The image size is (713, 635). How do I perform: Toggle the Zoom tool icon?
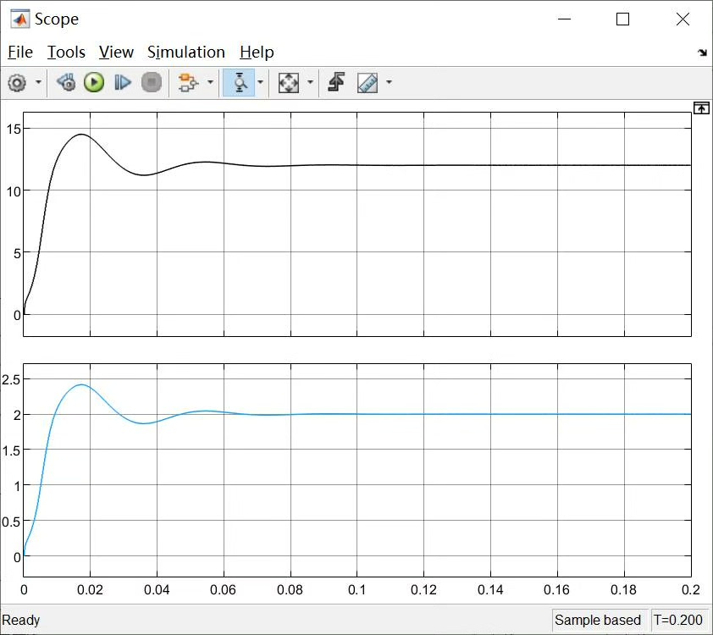click(239, 83)
